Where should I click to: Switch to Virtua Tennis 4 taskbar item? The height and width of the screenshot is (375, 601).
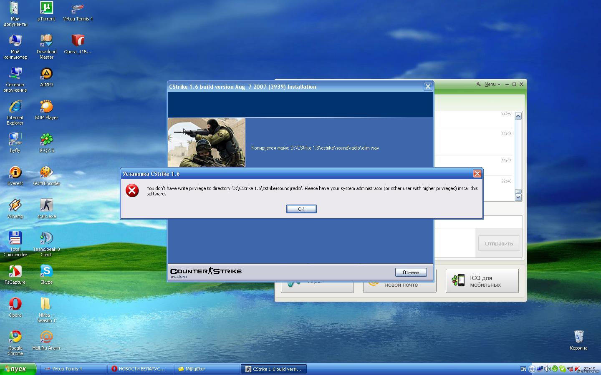tap(73, 369)
